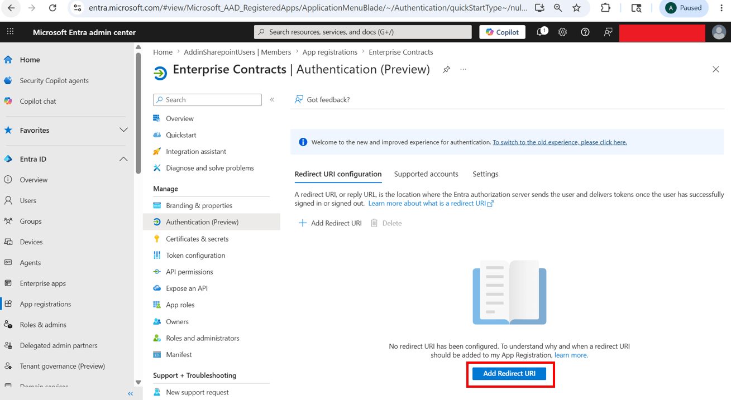Select Redirect URI configuration tab
The image size is (731, 400).
[x=338, y=174]
